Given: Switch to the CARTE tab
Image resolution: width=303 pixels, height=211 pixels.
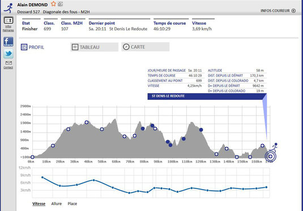Looking at the screenshot, I should [146, 47].
